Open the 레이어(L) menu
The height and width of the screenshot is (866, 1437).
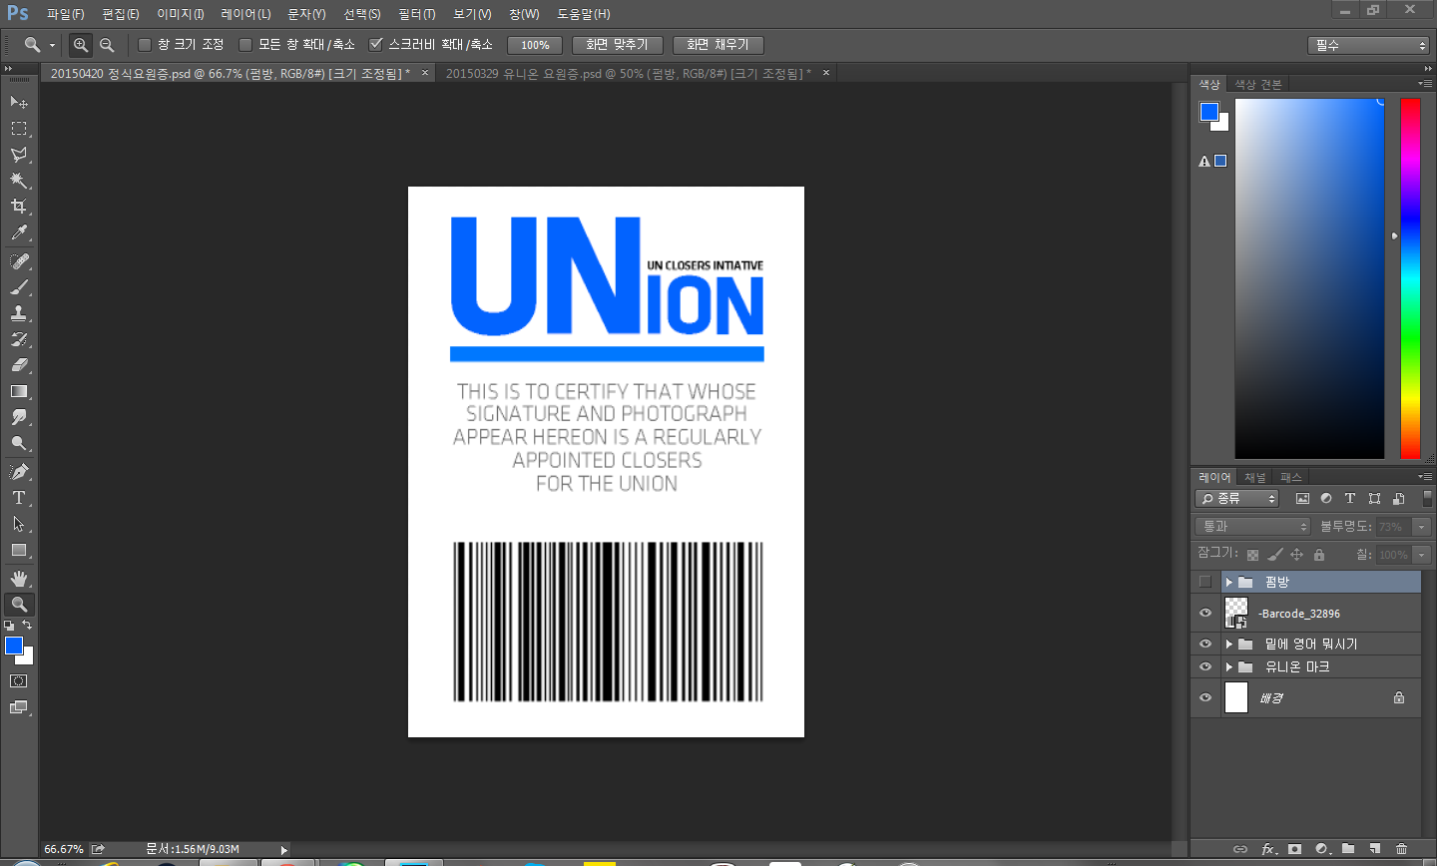click(245, 14)
